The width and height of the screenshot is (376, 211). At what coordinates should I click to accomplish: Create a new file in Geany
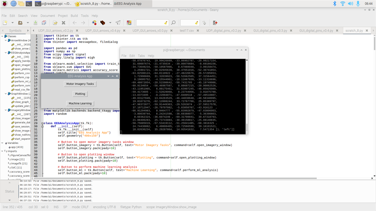[x=5, y=23]
